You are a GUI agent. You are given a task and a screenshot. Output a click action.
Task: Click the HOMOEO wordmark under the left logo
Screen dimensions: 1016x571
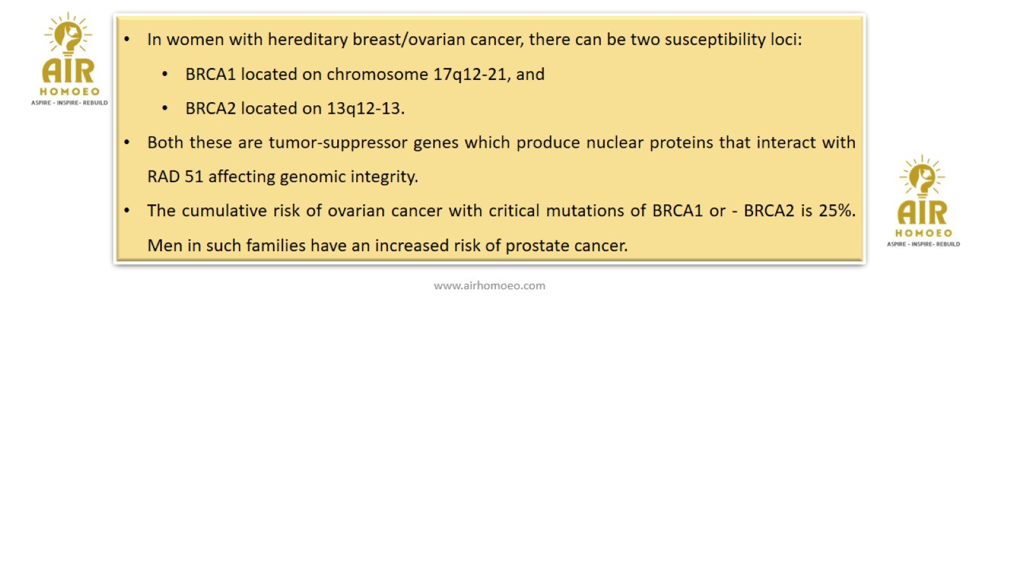click(69, 91)
